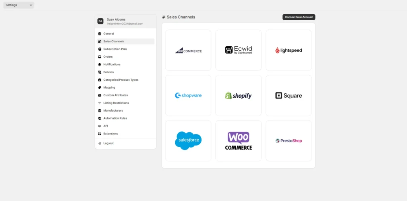This screenshot has width=407, height=201.
Task: Click the Orders inbox icon
Action: (99, 57)
